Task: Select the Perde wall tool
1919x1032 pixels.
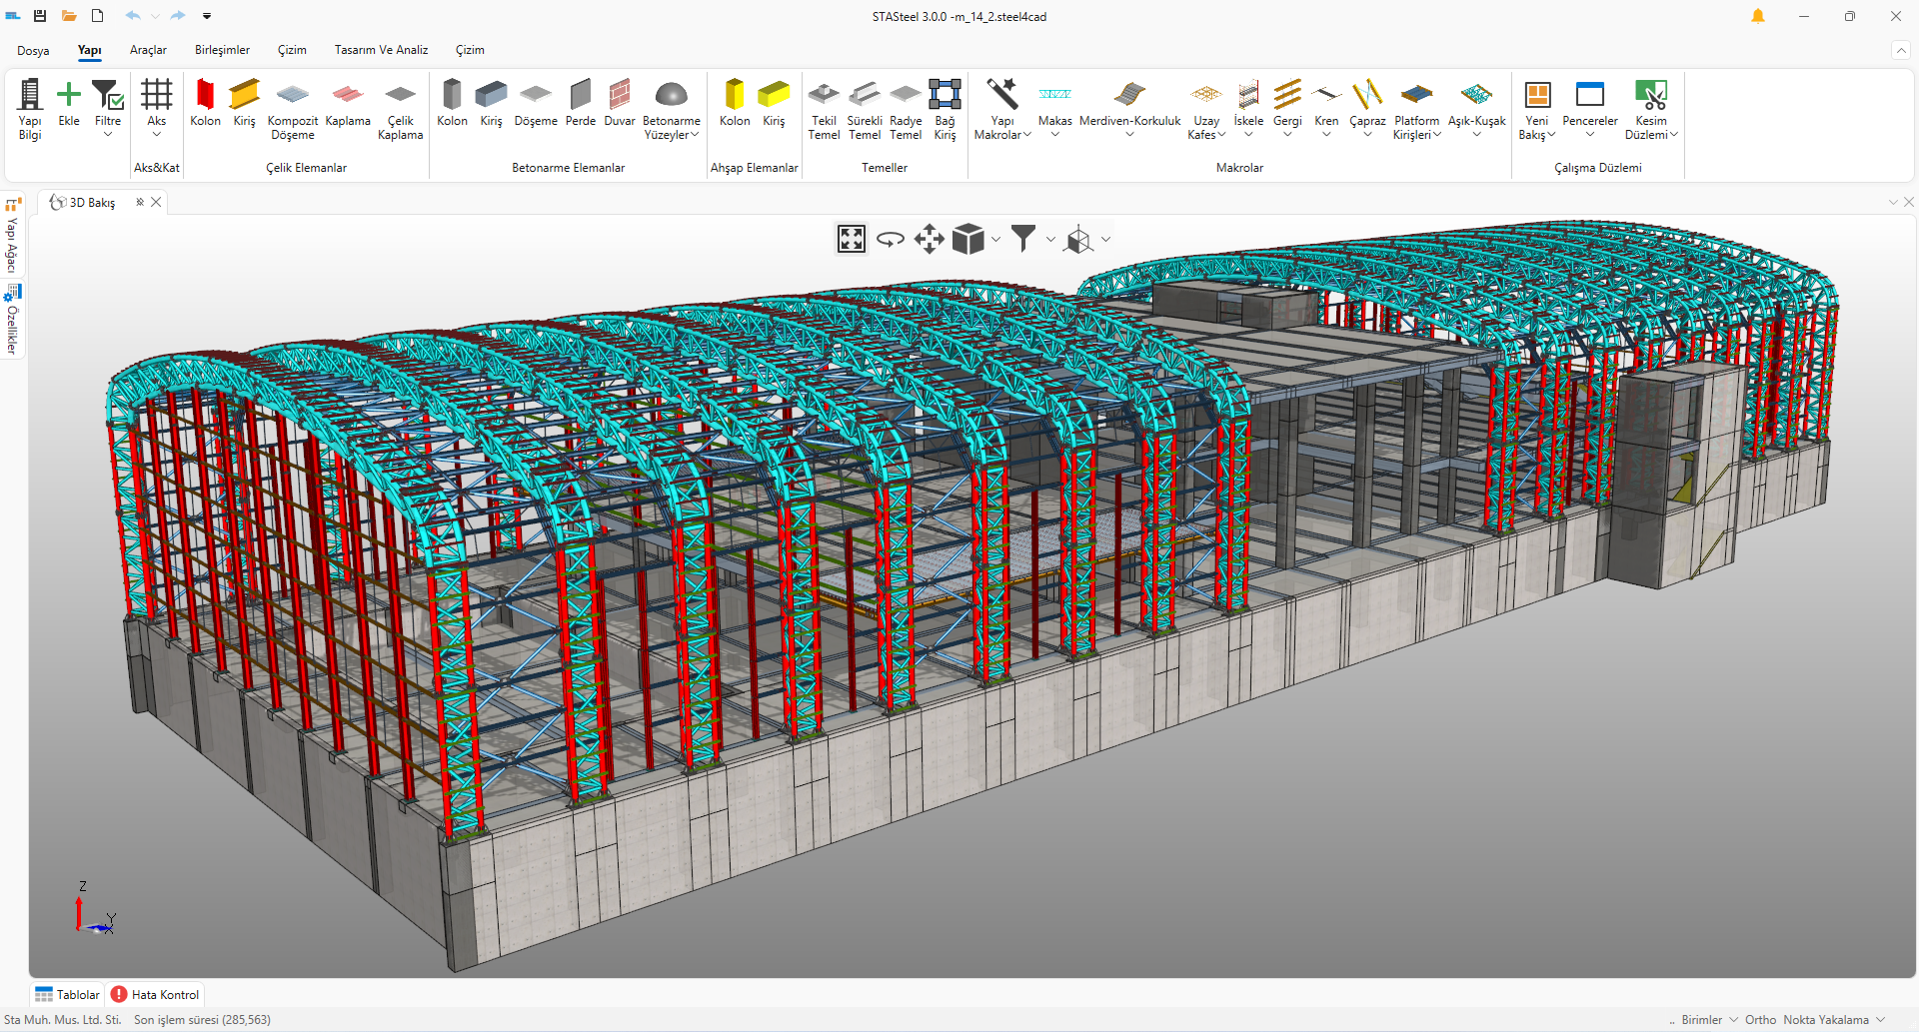Action: click(580, 104)
